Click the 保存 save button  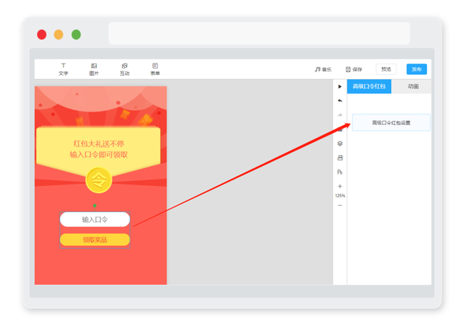click(354, 69)
